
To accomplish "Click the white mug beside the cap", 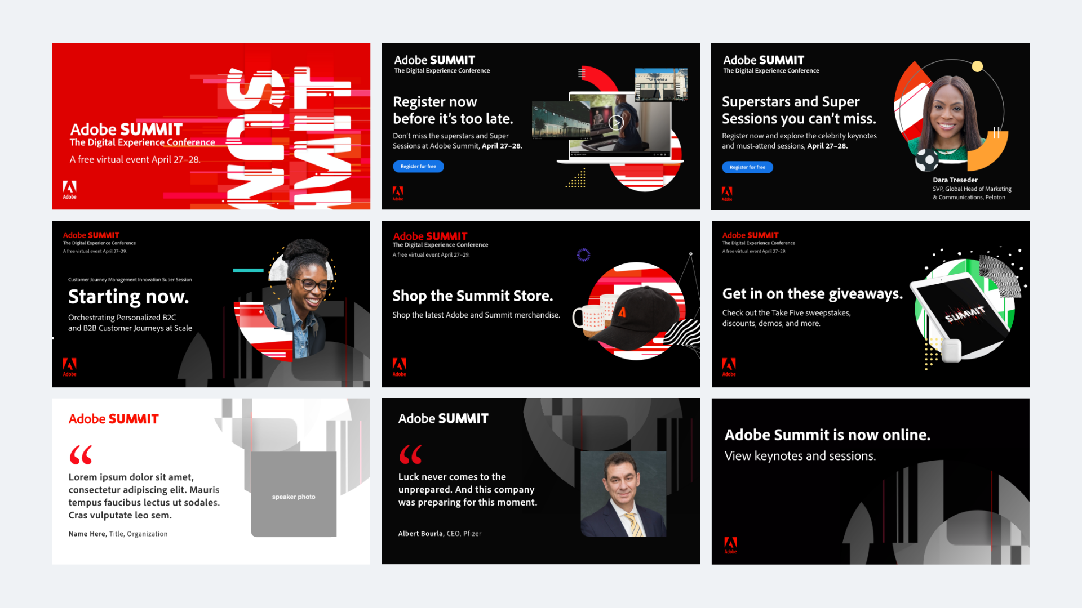I will tap(589, 320).
